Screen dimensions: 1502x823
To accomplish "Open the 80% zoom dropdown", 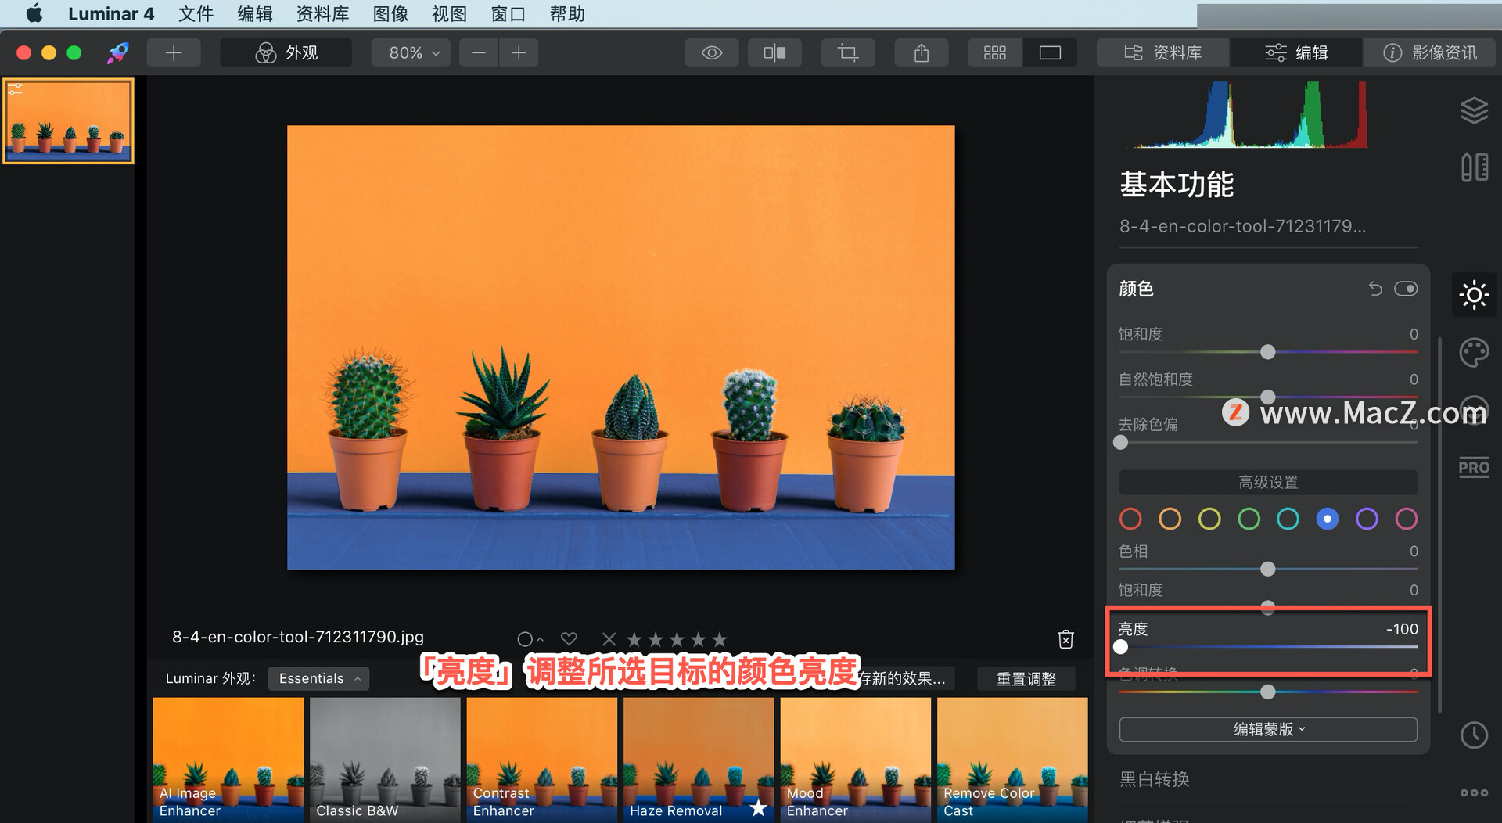I will pos(411,52).
